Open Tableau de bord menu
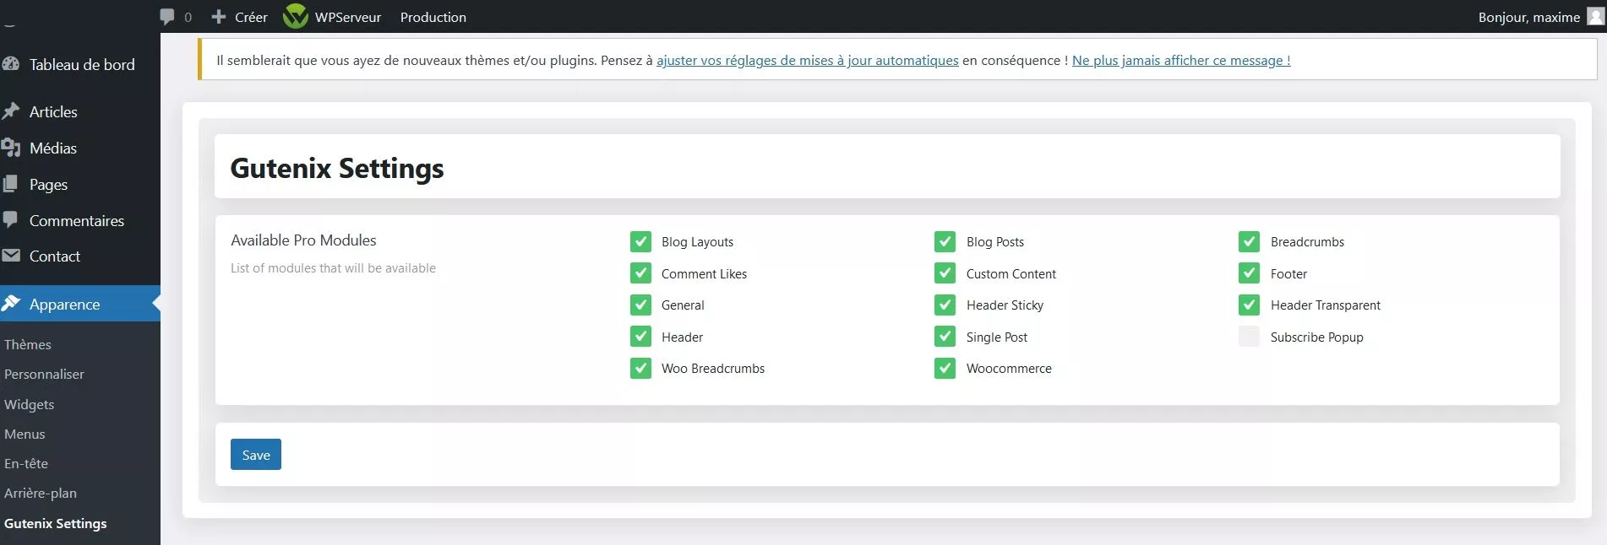Image resolution: width=1607 pixels, height=545 pixels. (x=80, y=64)
